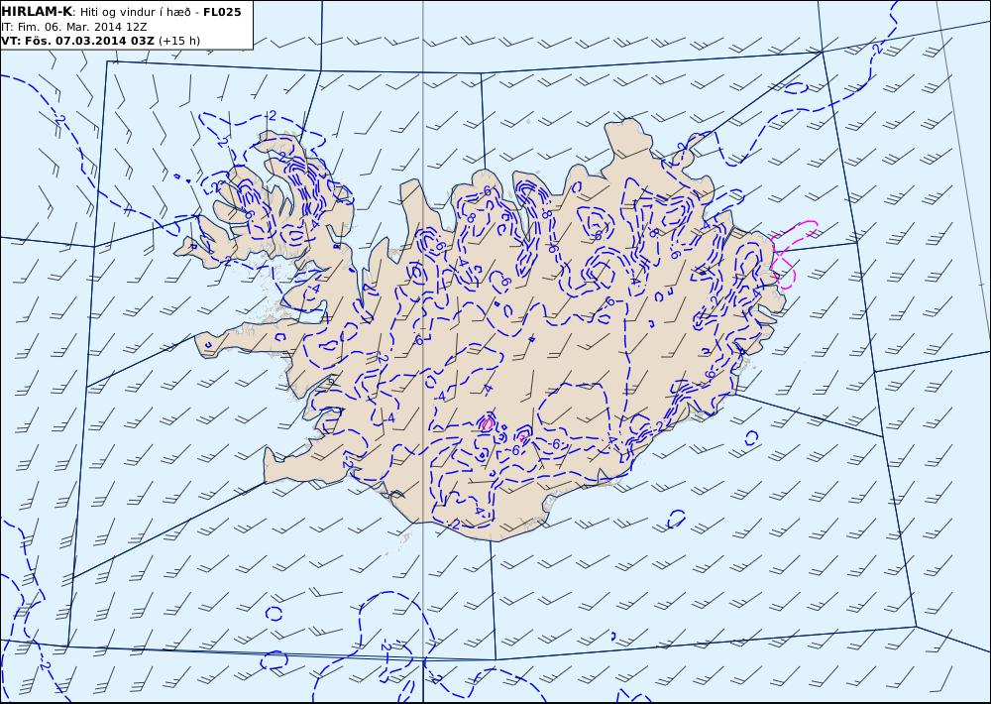This screenshot has height=704, width=991.
Task: Click the title text 'Hiti og vindur í hæð'
Action: coord(135,12)
